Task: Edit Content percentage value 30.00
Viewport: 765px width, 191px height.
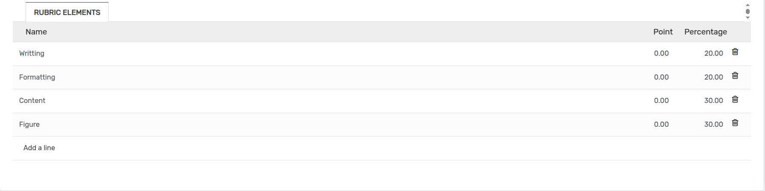Action: [x=713, y=101]
